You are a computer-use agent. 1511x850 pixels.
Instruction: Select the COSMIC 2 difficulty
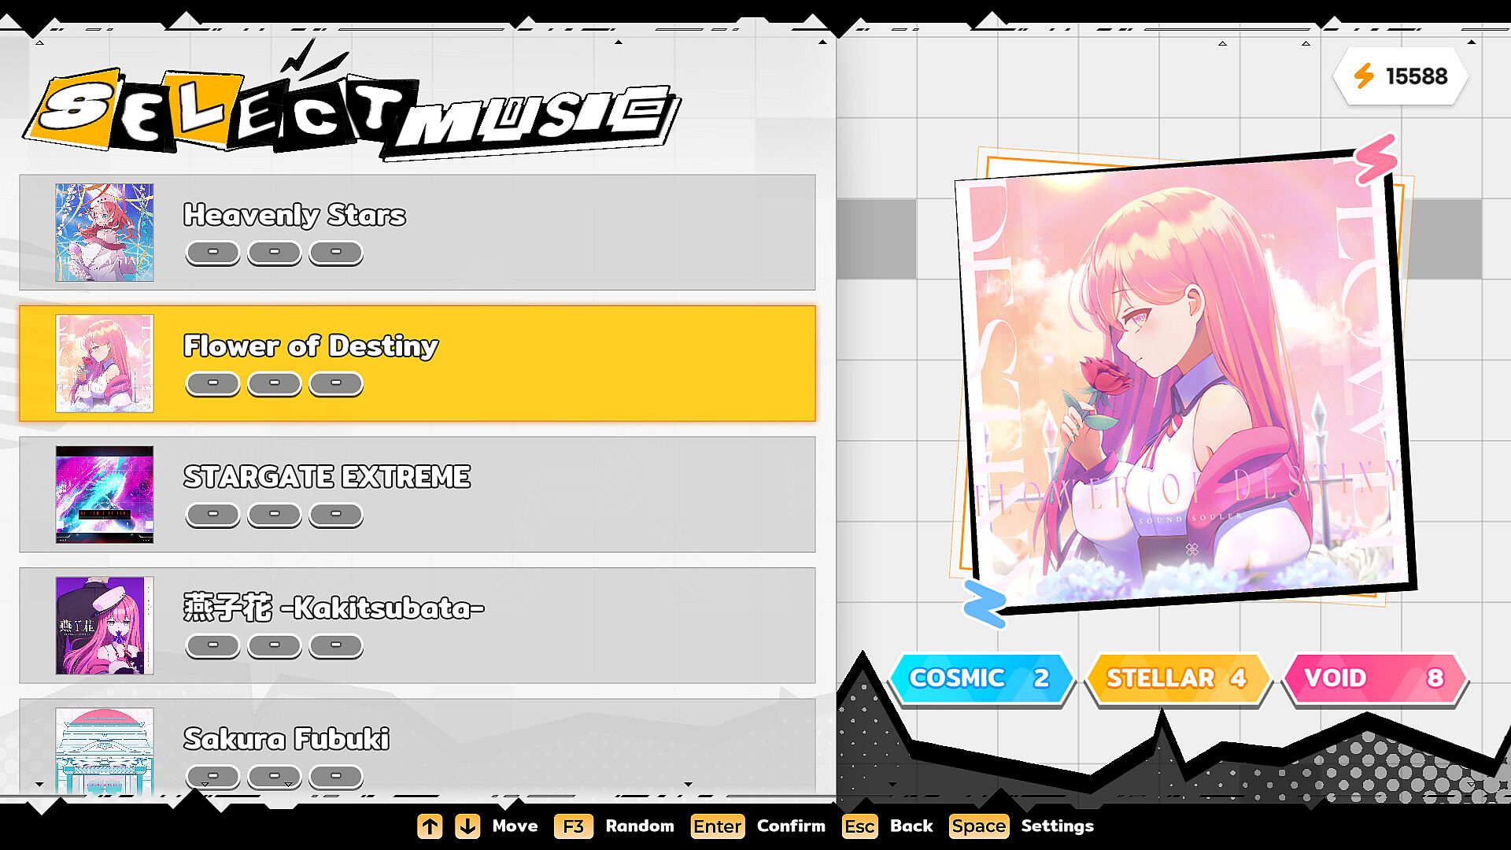(x=981, y=678)
